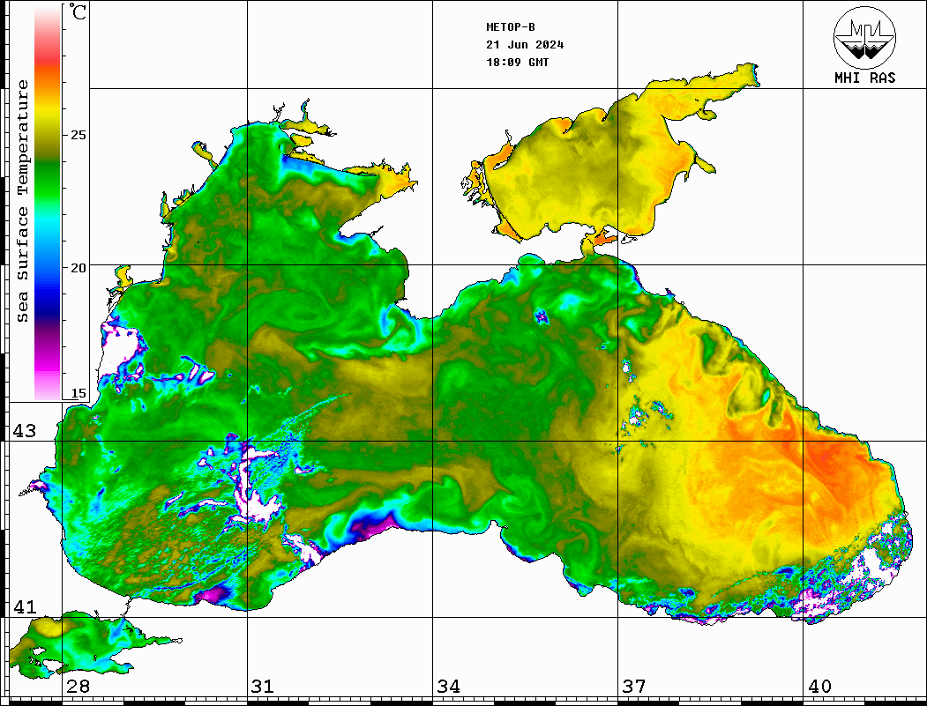
Task: Click the 'Sea Surface Temperature' legend title
Action: coord(22,201)
